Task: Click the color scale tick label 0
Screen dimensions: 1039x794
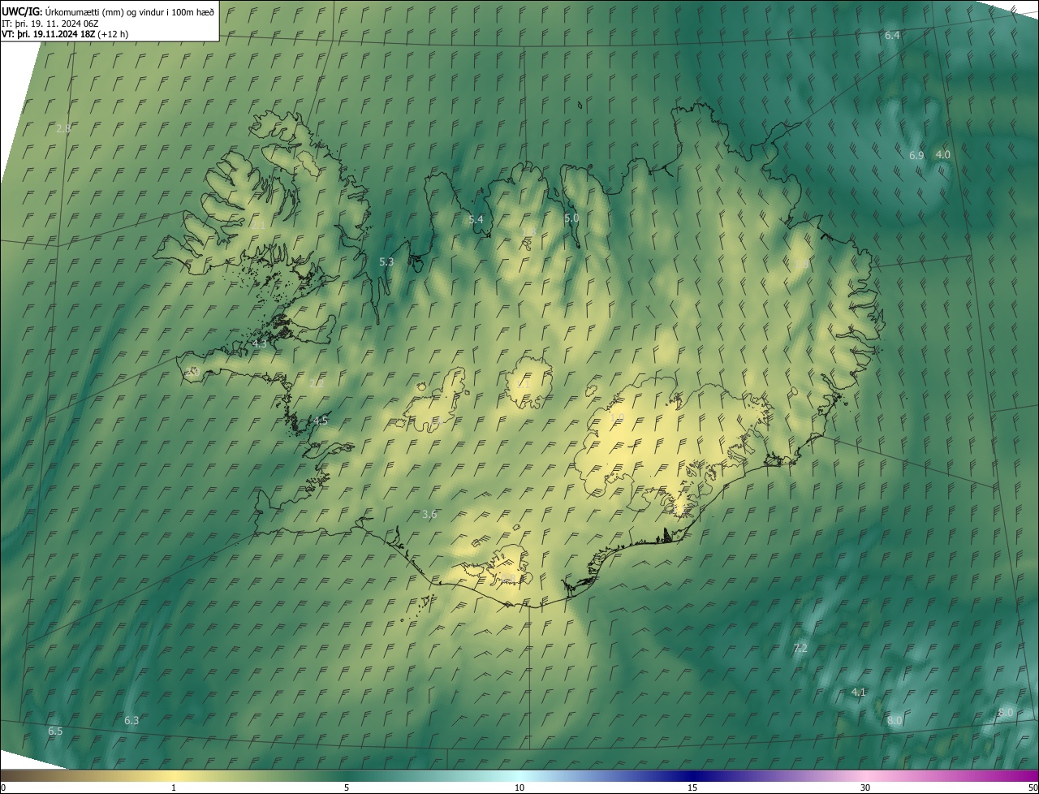Action: (x=3, y=788)
